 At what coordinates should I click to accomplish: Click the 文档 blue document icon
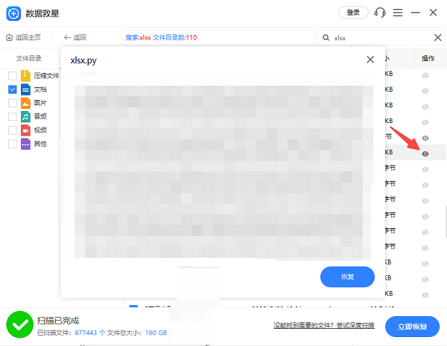coord(25,89)
